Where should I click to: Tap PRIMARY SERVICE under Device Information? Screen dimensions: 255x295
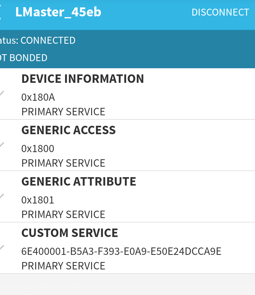[63, 112]
